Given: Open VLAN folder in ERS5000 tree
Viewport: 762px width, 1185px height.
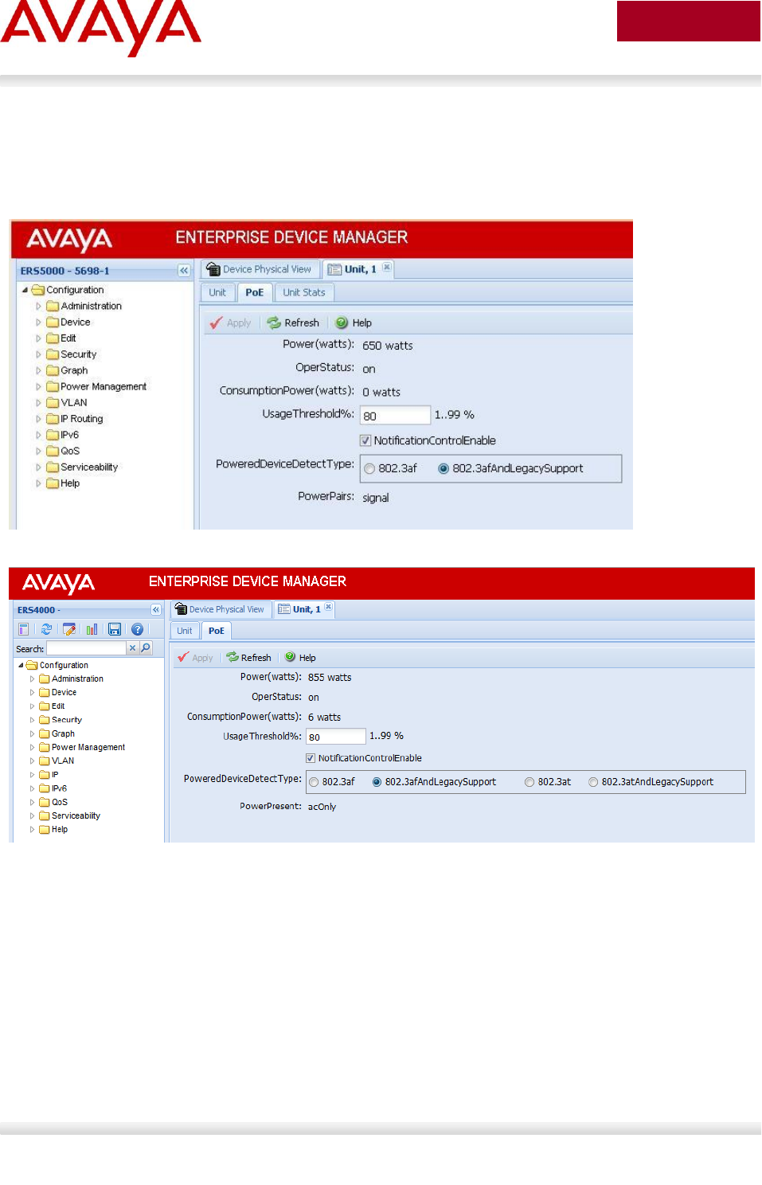Looking at the screenshot, I should coord(67,403).
